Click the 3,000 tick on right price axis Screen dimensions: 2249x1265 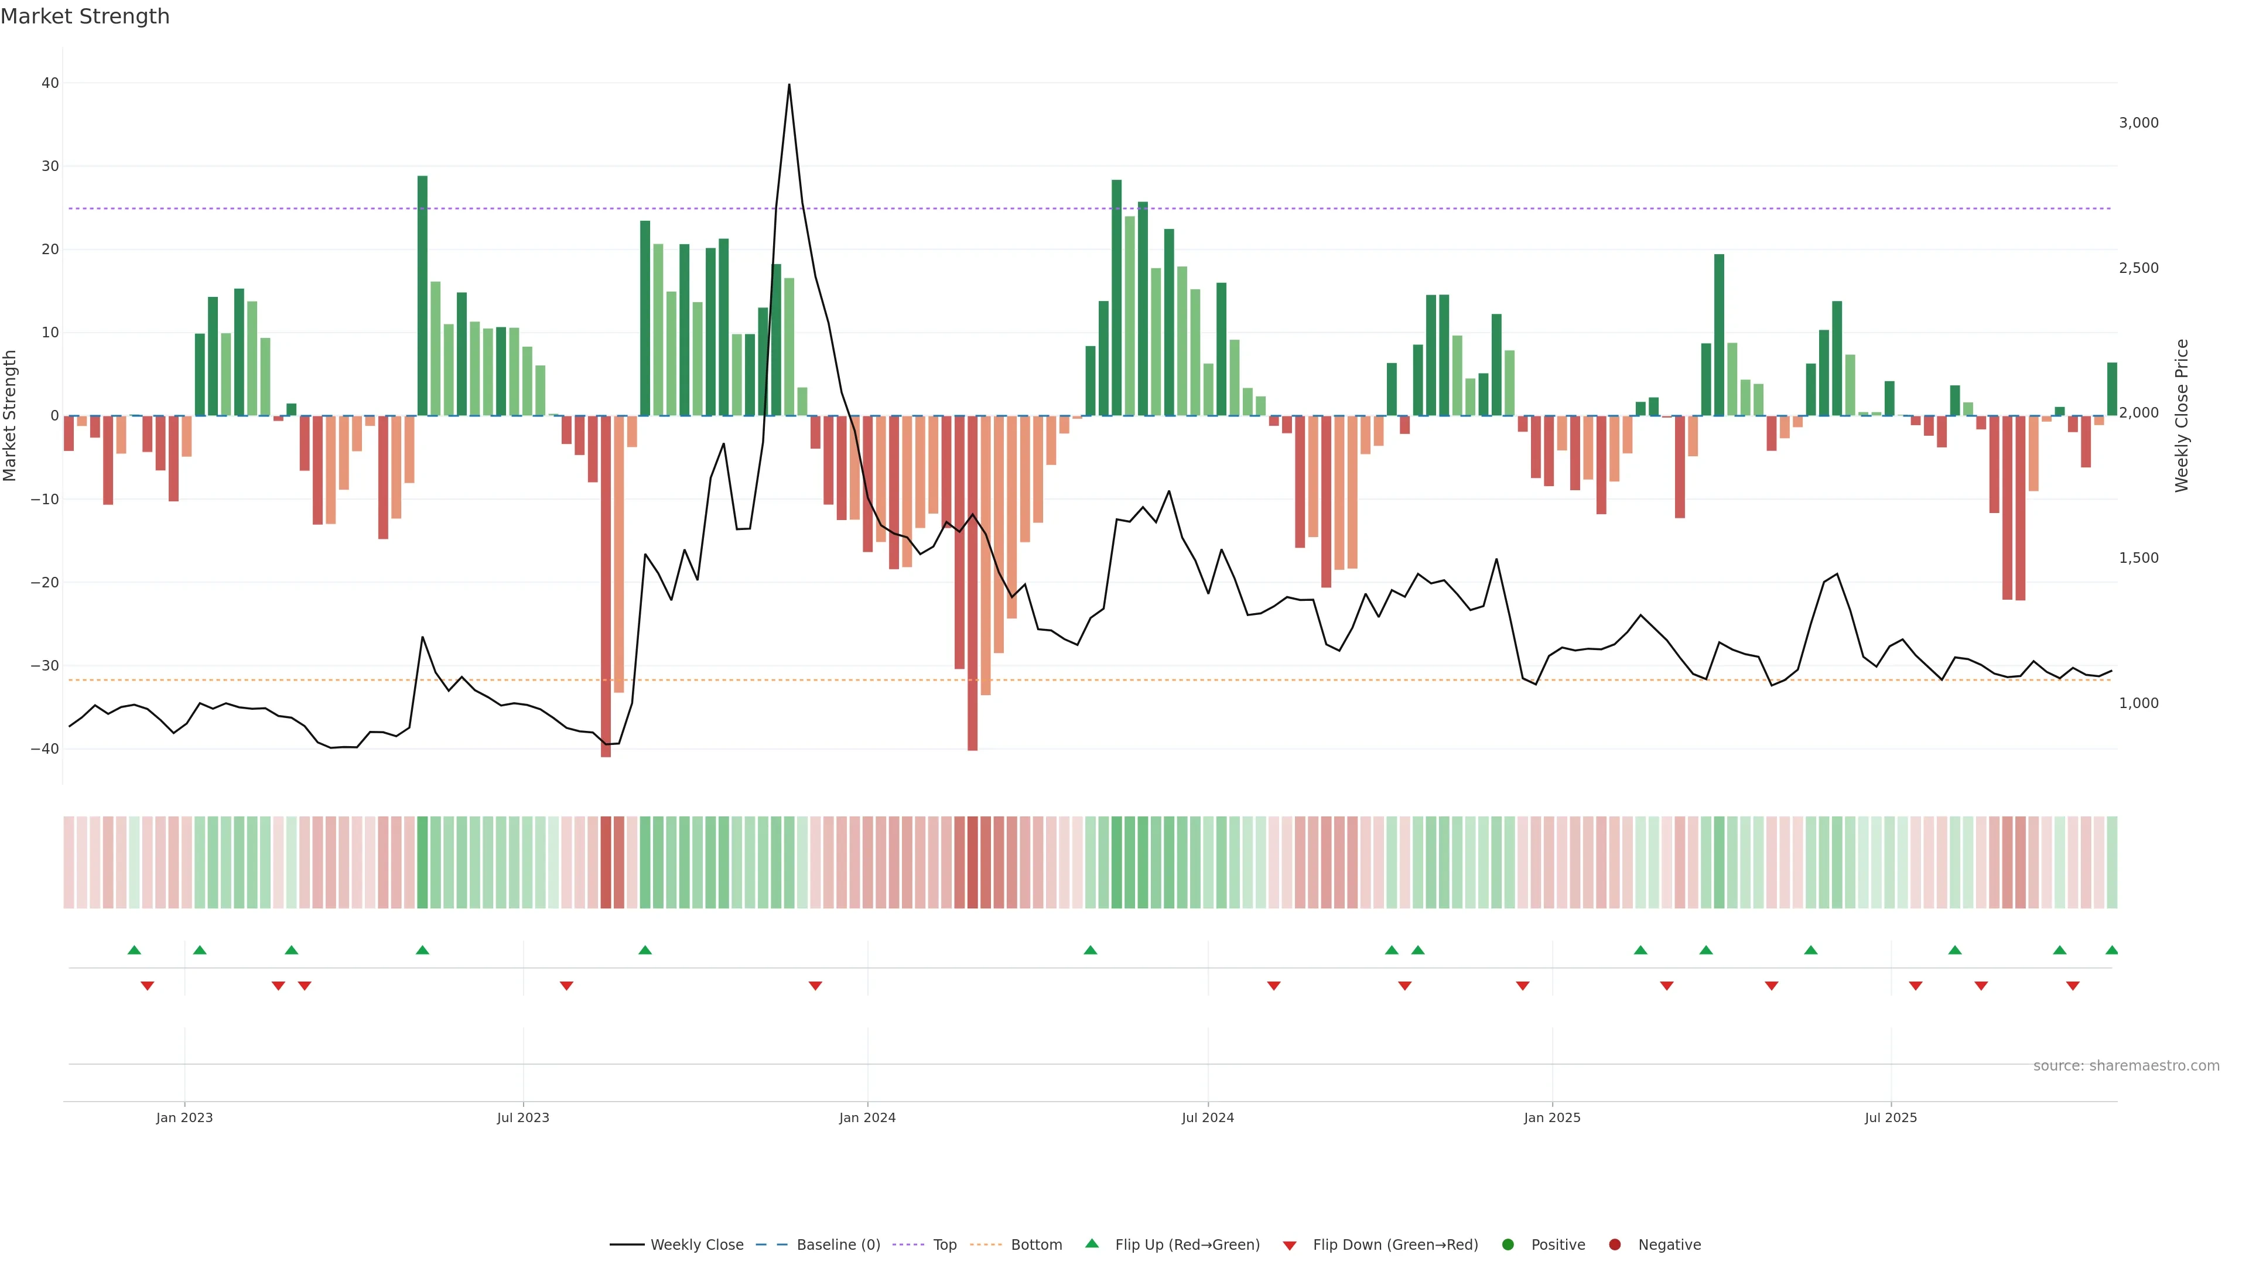click(2138, 123)
